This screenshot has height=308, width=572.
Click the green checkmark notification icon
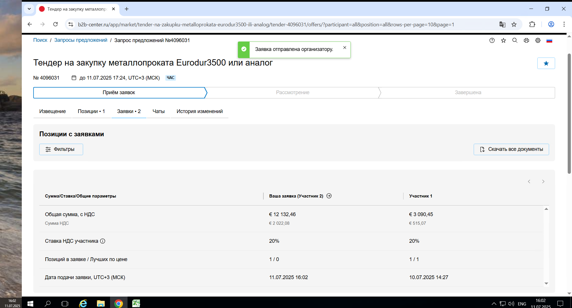click(244, 49)
